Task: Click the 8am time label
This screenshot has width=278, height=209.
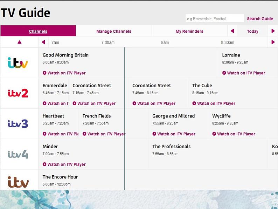Action: pos(165,43)
